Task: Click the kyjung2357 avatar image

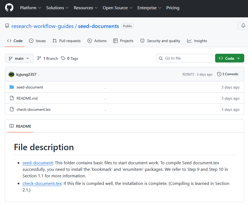Action: pos(11,74)
